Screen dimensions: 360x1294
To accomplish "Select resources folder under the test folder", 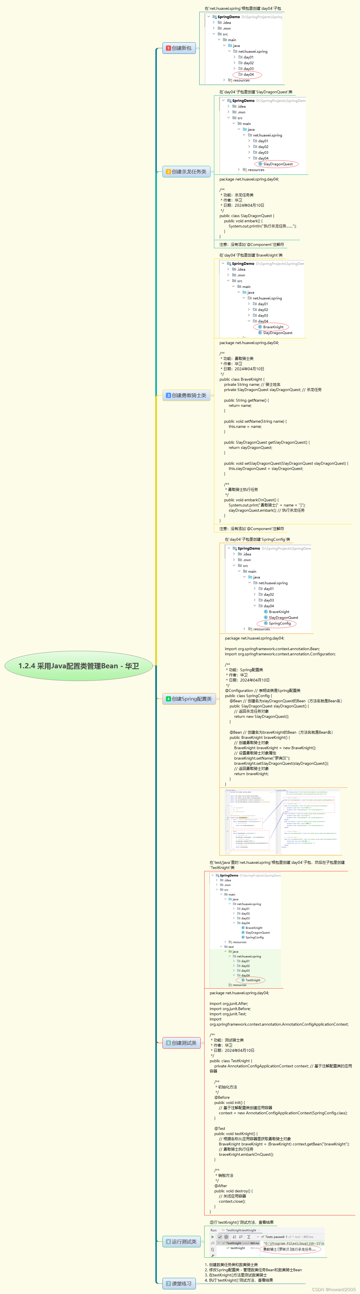I will click(x=238, y=985).
